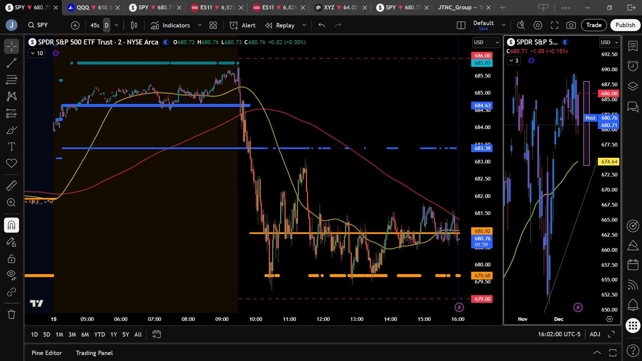Expand the Default layout dropdown arrow
The height and width of the screenshot is (361, 642).
click(504, 25)
